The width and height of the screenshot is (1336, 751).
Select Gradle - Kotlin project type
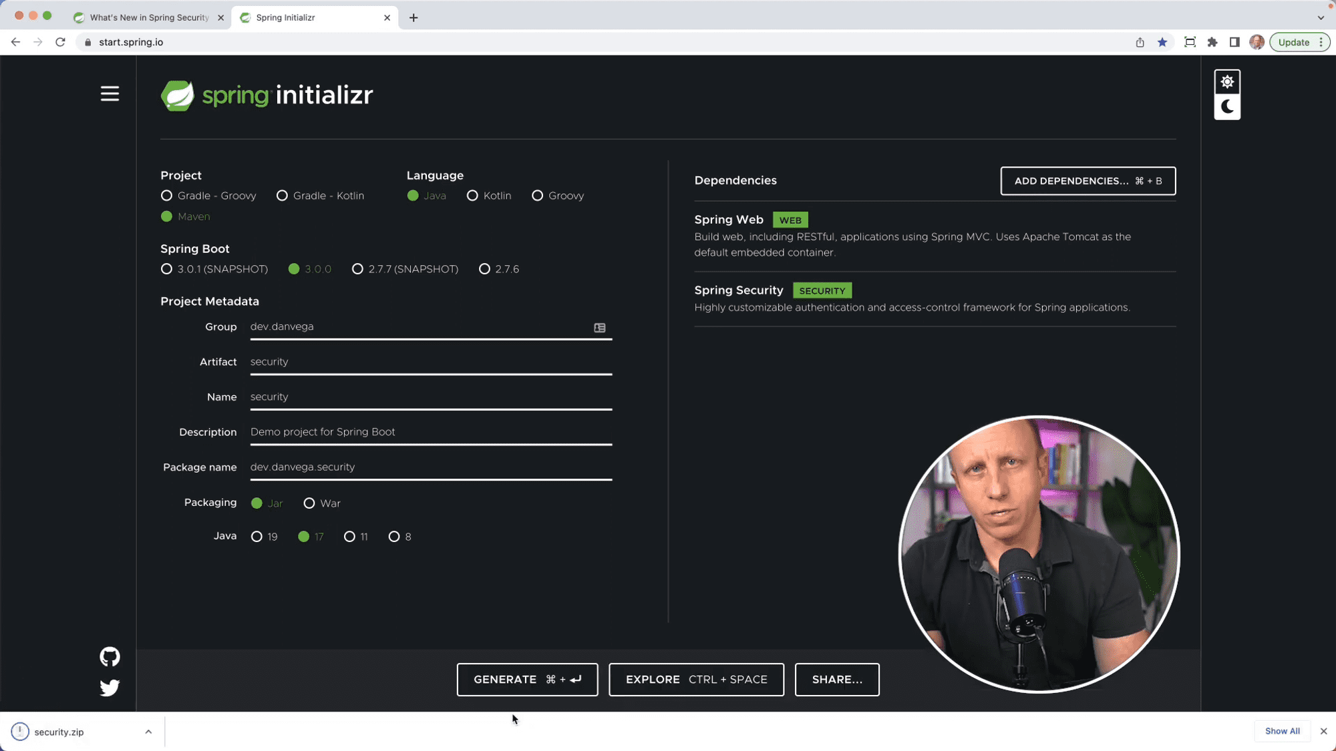(321, 196)
